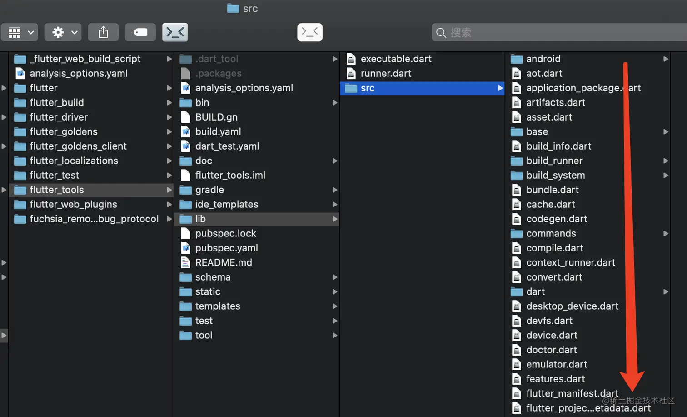
Task: Click the dark terminal launcher toolbar icon
Action: pos(175,32)
